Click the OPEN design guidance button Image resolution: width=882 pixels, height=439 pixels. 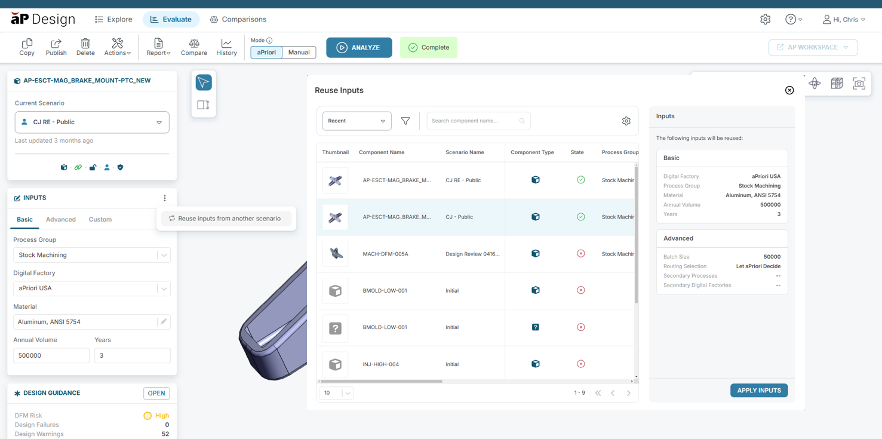pyautogui.click(x=156, y=393)
